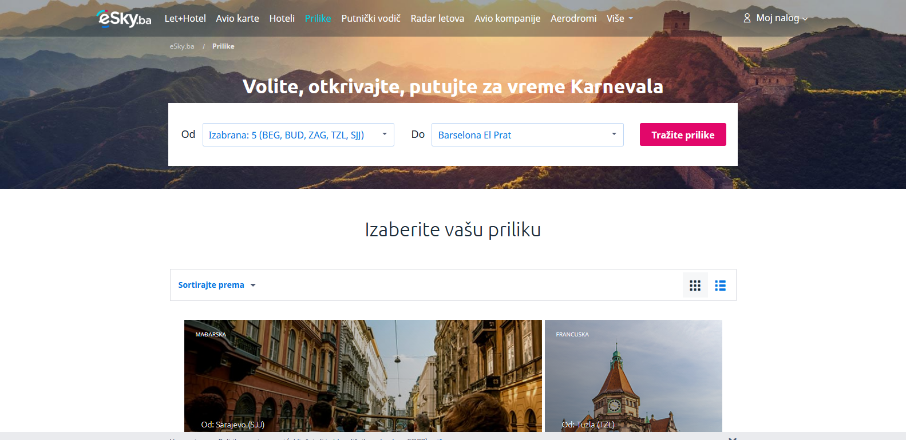Open the Let+Hotel menu item
The width and height of the screenshot is (906, 440).
[185, 18]
